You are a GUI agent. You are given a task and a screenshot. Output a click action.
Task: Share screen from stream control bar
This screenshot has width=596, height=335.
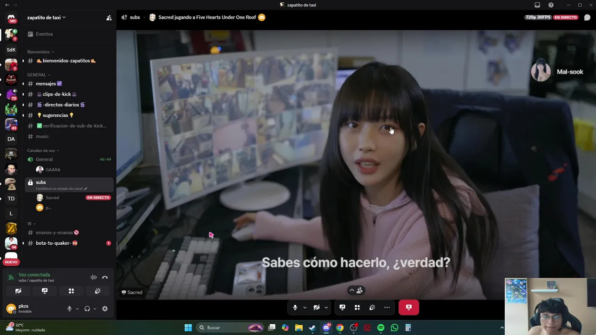click(342, 308)
